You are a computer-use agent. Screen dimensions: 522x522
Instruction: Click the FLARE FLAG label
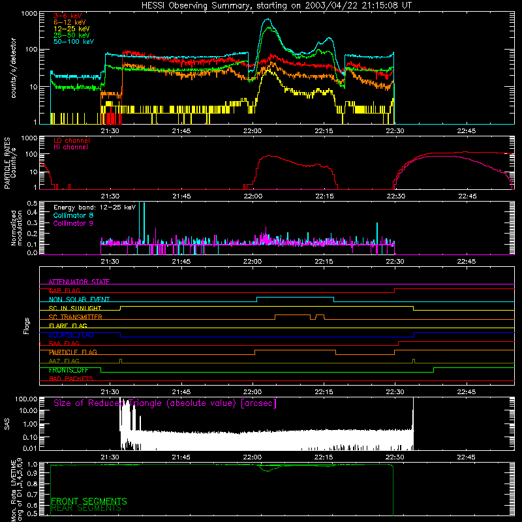[x=68, y=326]
